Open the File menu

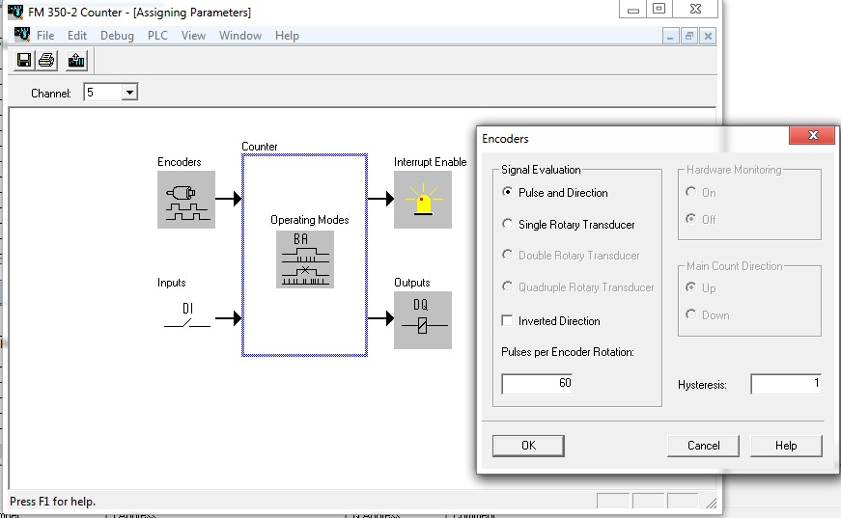pyautogui.click(x=45, y=36)
